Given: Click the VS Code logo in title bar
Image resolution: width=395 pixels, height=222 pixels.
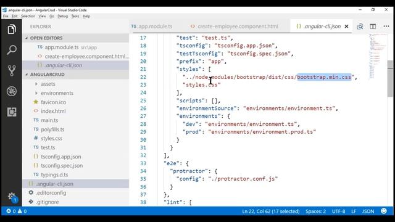Looking at the screenshot, I should (4, 10).
